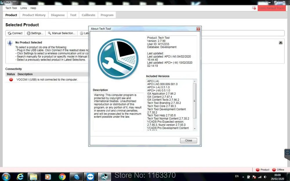Dismiss the No Product Selected info panel

(280, 43)
